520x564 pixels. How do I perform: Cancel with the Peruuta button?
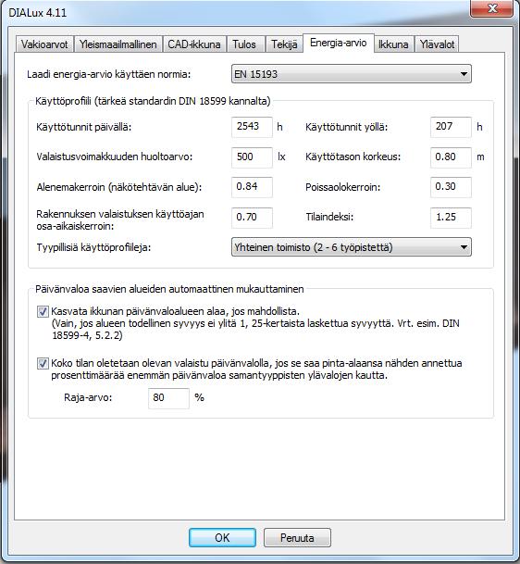(297, 538)
